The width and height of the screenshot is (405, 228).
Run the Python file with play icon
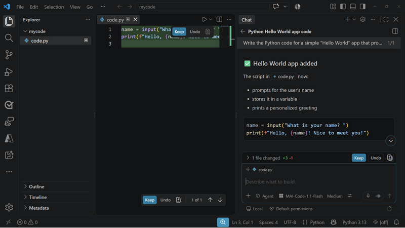point(204,19)
